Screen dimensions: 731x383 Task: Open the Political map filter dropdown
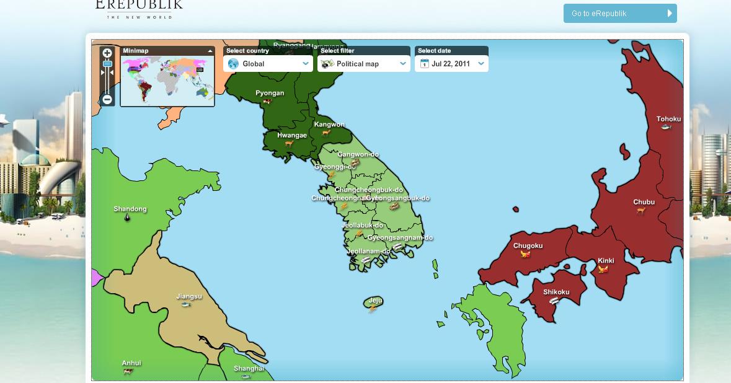point(363,63)
